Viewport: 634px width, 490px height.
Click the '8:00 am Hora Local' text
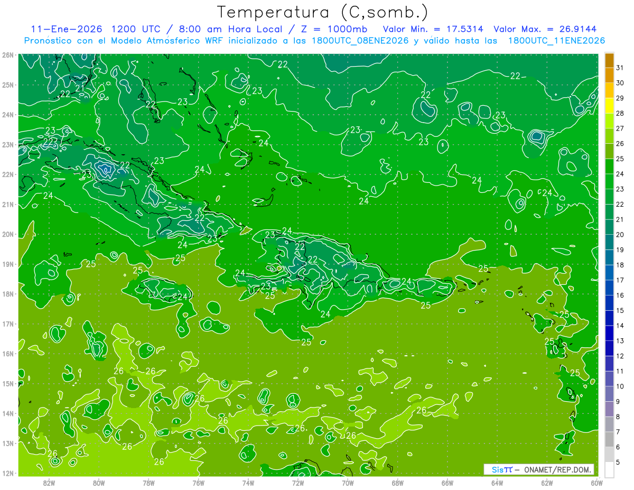click(x=232, y=29)
